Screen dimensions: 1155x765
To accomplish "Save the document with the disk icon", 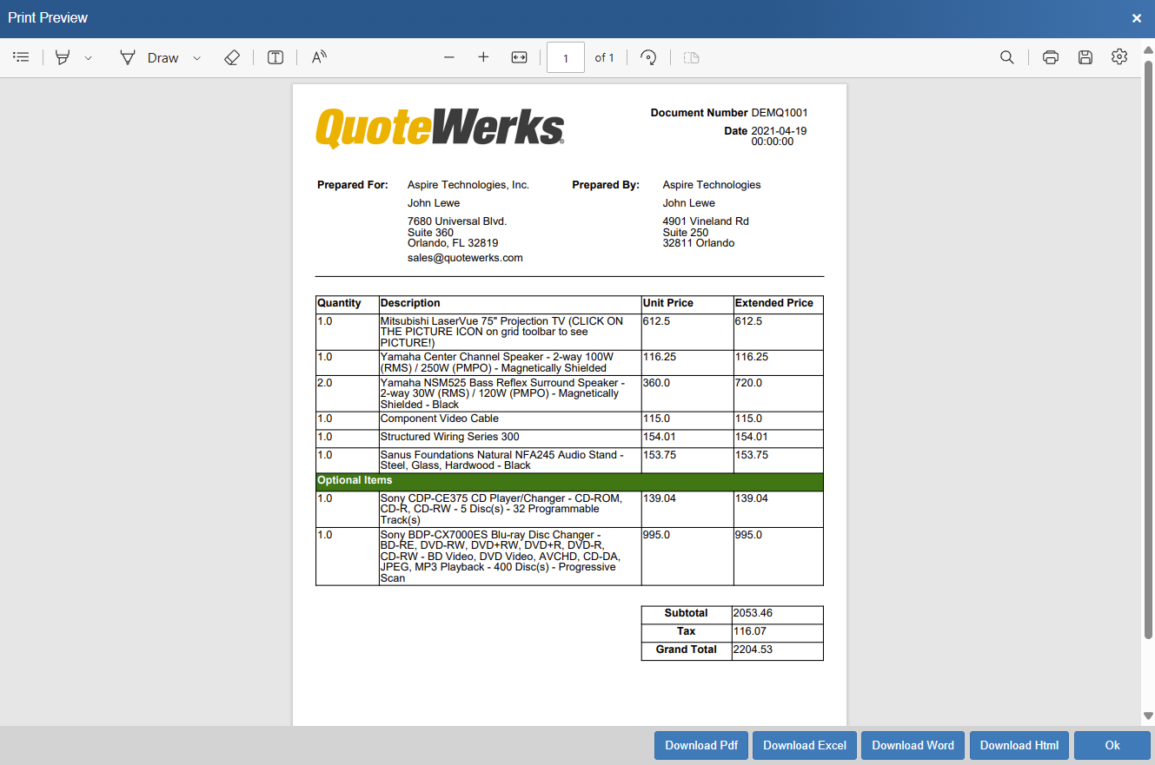I will coord(1085,57).
